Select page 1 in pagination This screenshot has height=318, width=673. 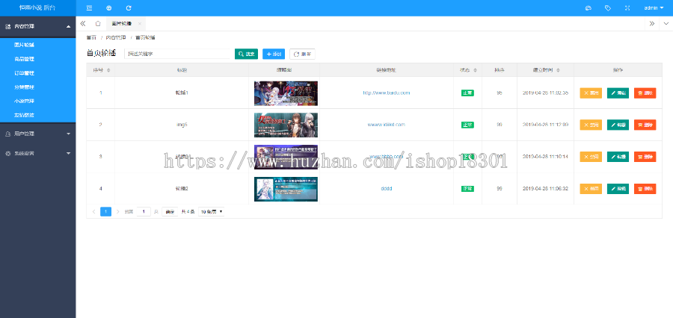pos(105,212)
